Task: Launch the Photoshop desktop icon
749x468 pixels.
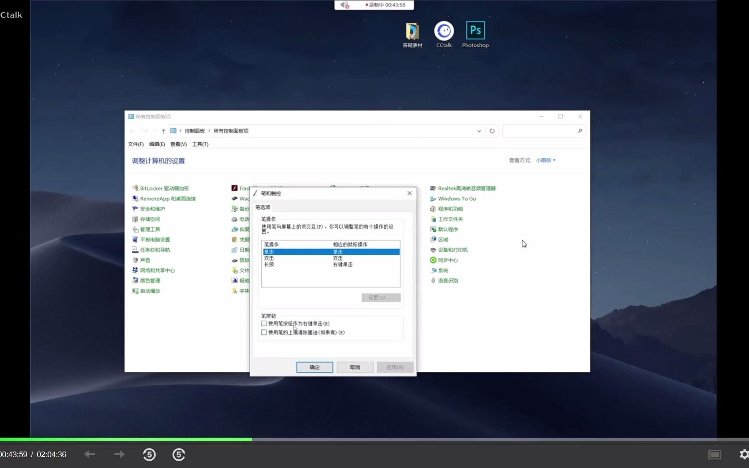Action: point(475,35)
